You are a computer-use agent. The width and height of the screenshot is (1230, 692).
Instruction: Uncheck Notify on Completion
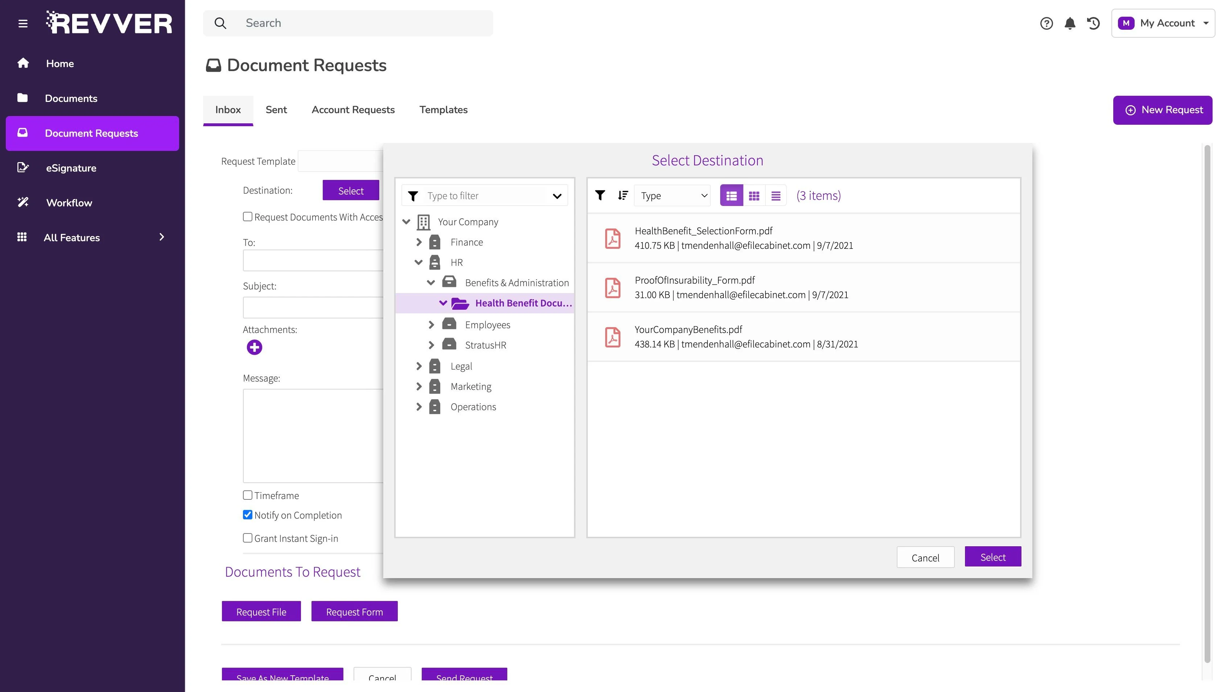click(247, 515)
